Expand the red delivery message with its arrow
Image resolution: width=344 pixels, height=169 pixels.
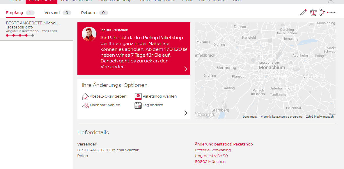click(x=186, y=69)
